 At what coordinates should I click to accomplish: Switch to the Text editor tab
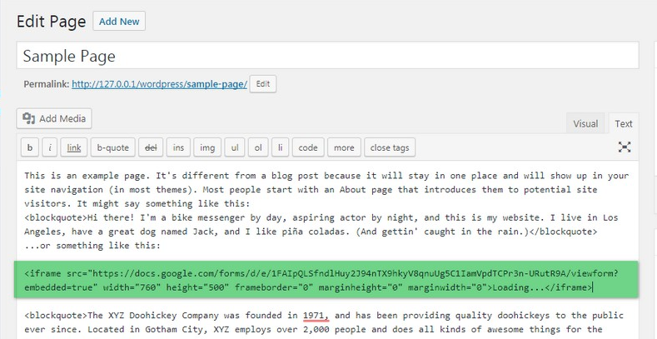click(x=624, y=123)
